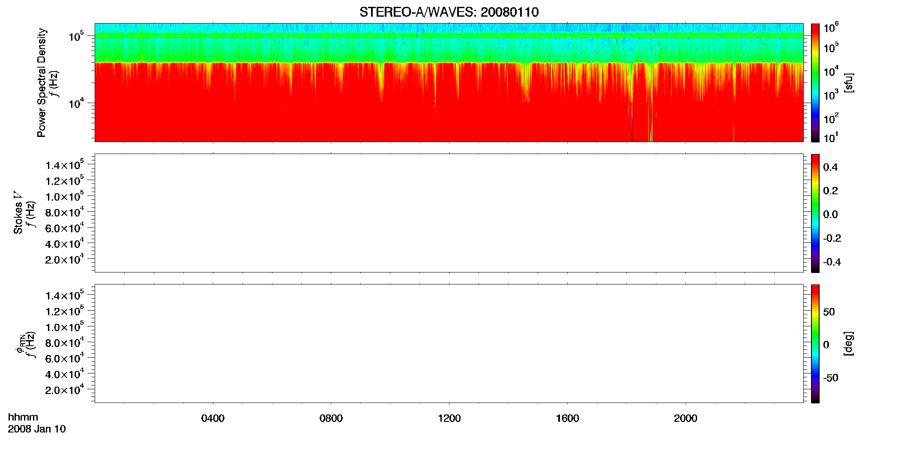
Task: Click the power spectral density color bar
Action: click(815, 83)
